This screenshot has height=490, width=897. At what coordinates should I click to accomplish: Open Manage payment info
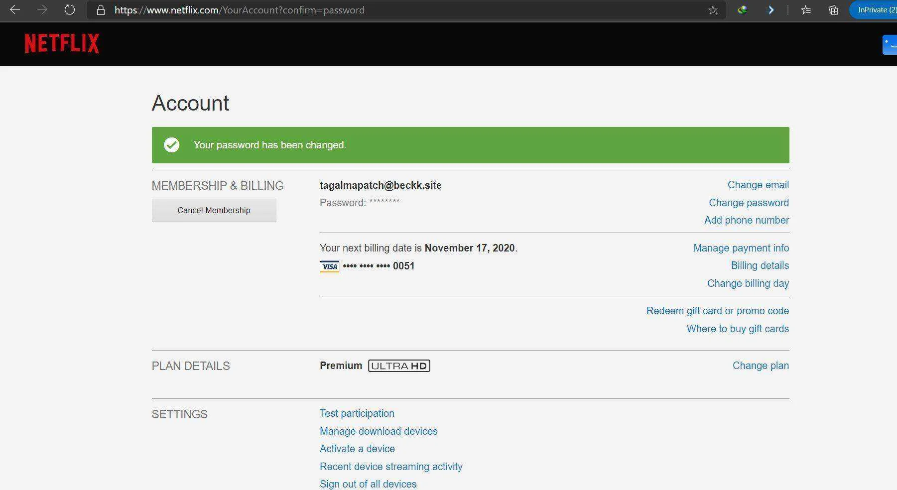pyautogui.click(x=741, y=248)
